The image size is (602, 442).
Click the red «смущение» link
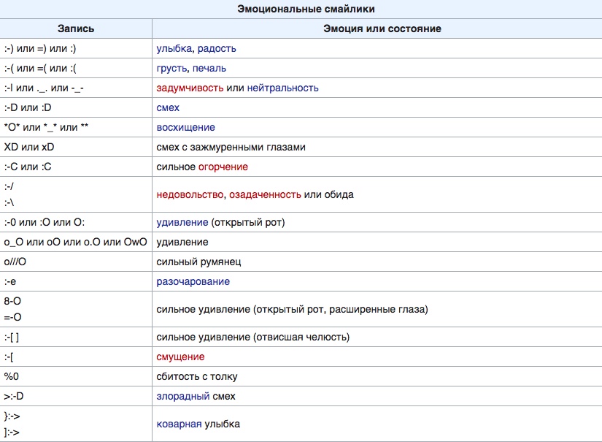tap(180, 357)
